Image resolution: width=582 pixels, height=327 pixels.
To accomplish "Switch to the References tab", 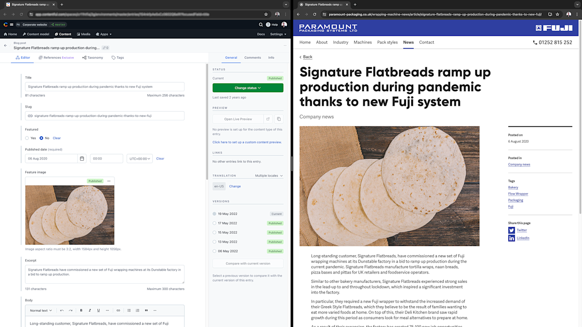I will point(56,58).
